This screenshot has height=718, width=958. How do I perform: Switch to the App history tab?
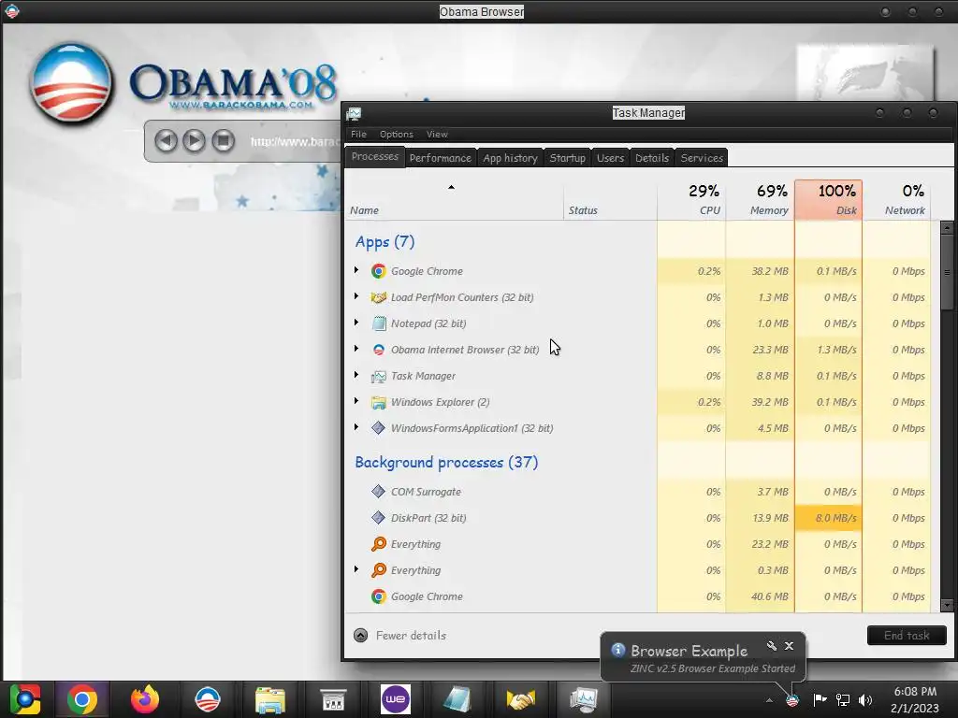[x=510, y=158]
